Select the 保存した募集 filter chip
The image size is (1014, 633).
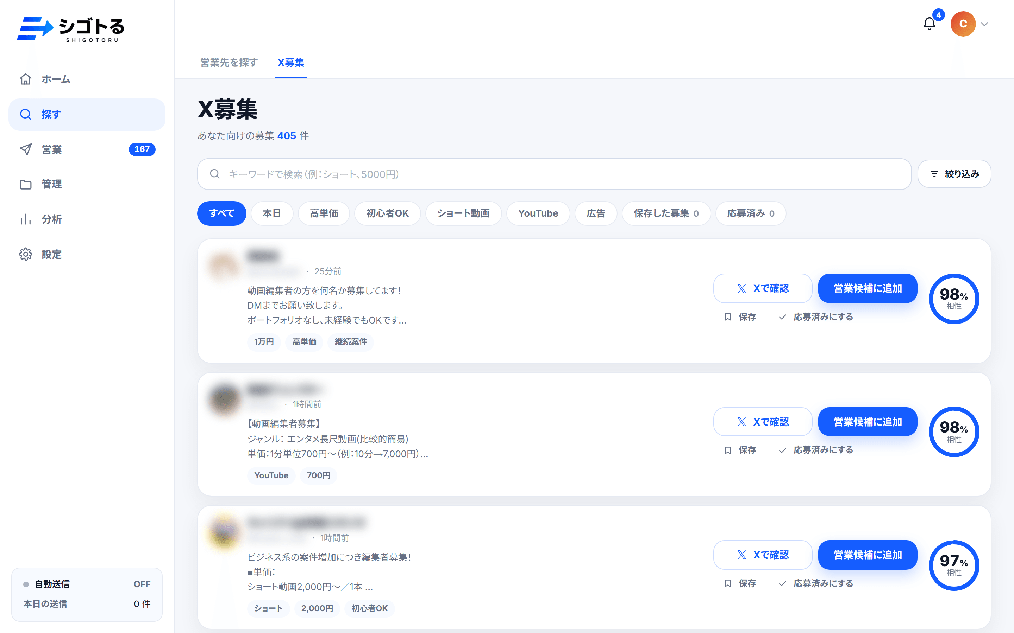tap(666, 213)
